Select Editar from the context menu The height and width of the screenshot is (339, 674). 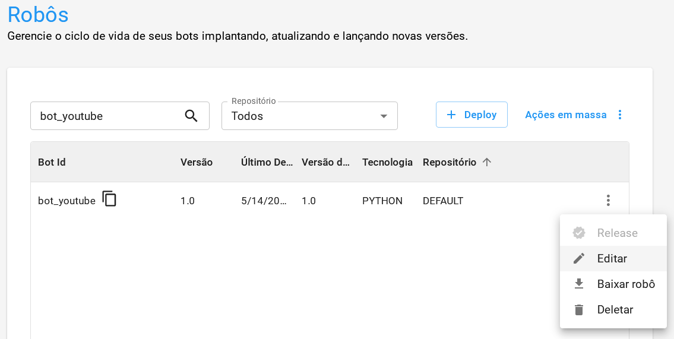click(612, 259)
